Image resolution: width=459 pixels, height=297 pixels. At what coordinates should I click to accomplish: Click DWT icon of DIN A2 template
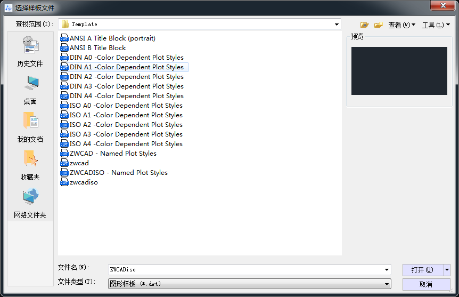coord(64,77)
